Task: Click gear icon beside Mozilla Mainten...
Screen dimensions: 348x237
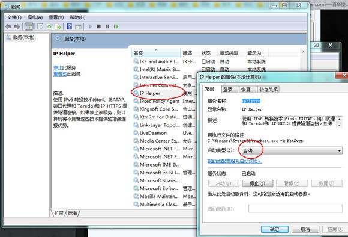Action: (136, 196)
